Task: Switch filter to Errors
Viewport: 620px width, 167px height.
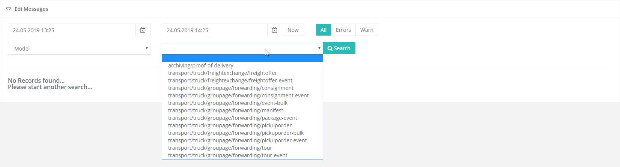Action: tap(343, 30)
